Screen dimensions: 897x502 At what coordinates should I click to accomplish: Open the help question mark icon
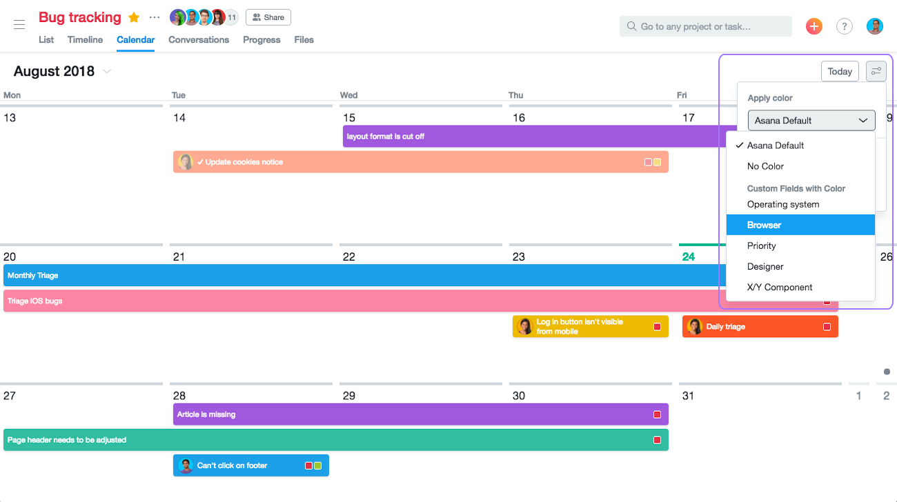pyautogui.click(x=844, y=26)
